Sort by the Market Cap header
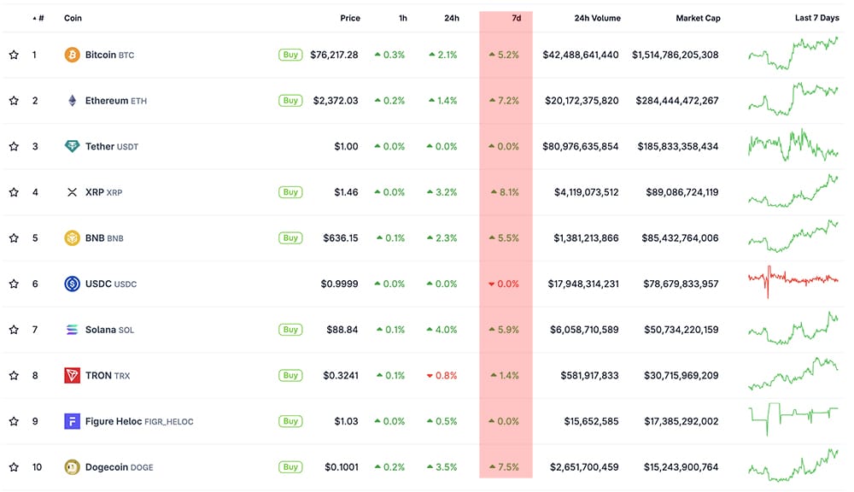 [x=699, y=18]
